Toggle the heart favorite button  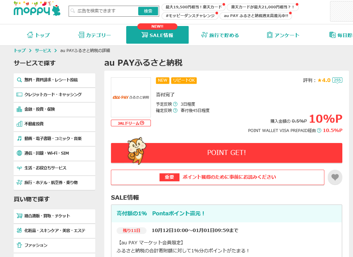(335, 177)
